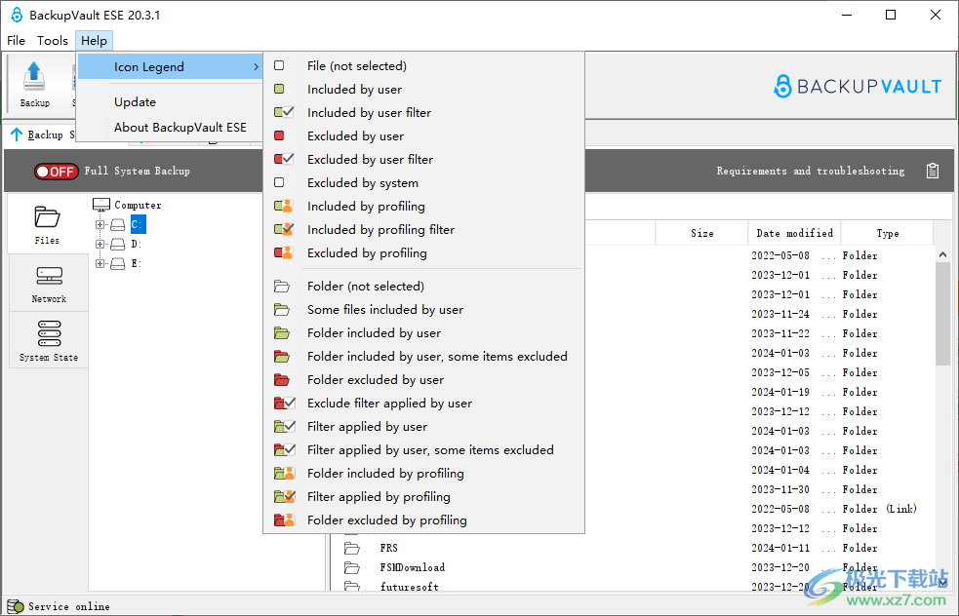Viewport: 959px width, 616px height.
Task: Click the clipboard icon beside Requirements and troubleshooting
Action: [933, 171]
